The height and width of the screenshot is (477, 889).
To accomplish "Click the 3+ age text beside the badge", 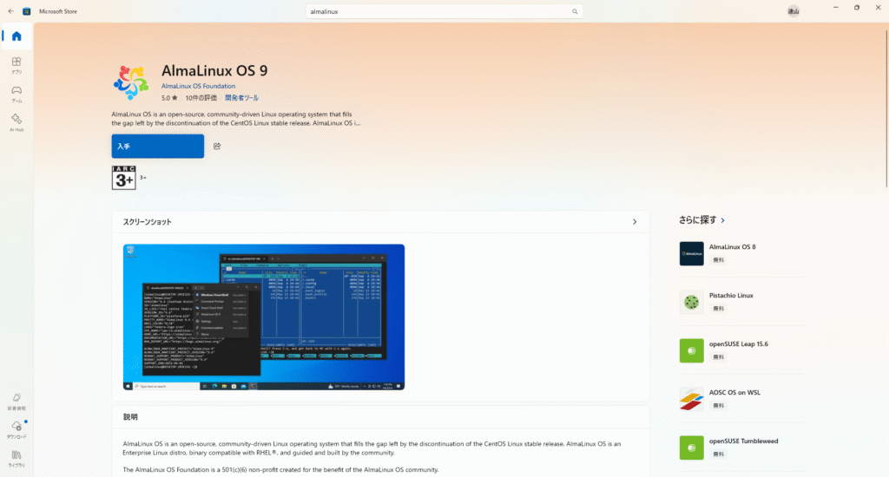I will pos(143,177).
